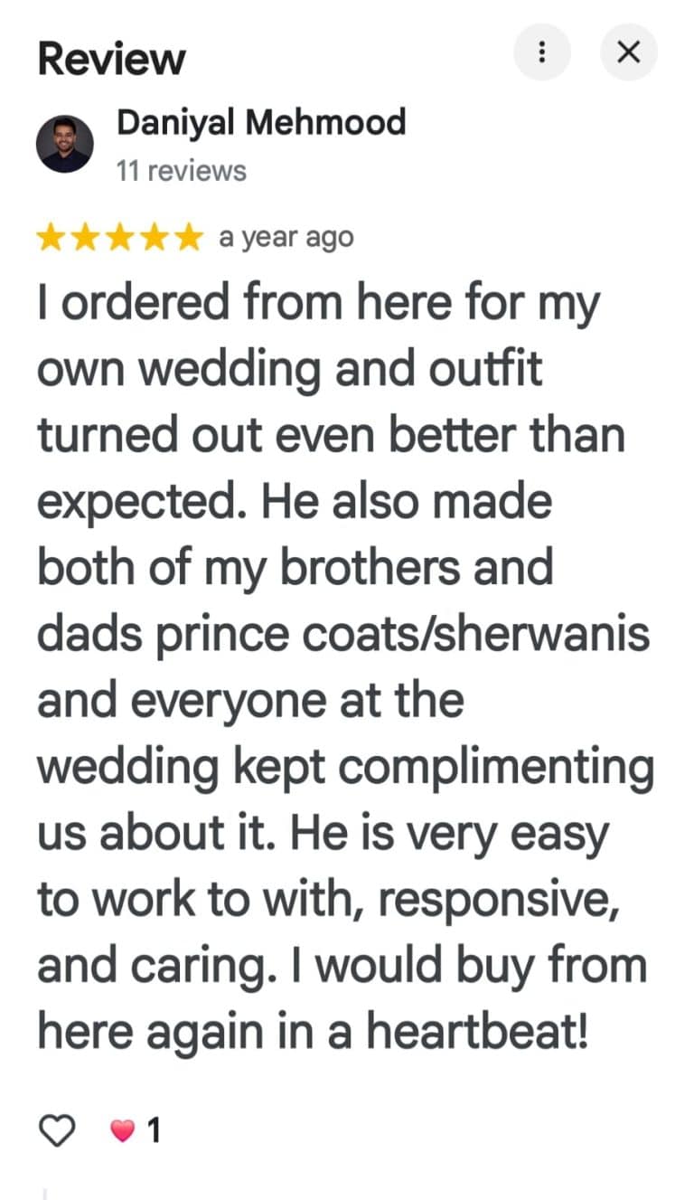Open the three-dot more options menu
The height and width of the screenshot is (1200, 694).
(542, 52)
